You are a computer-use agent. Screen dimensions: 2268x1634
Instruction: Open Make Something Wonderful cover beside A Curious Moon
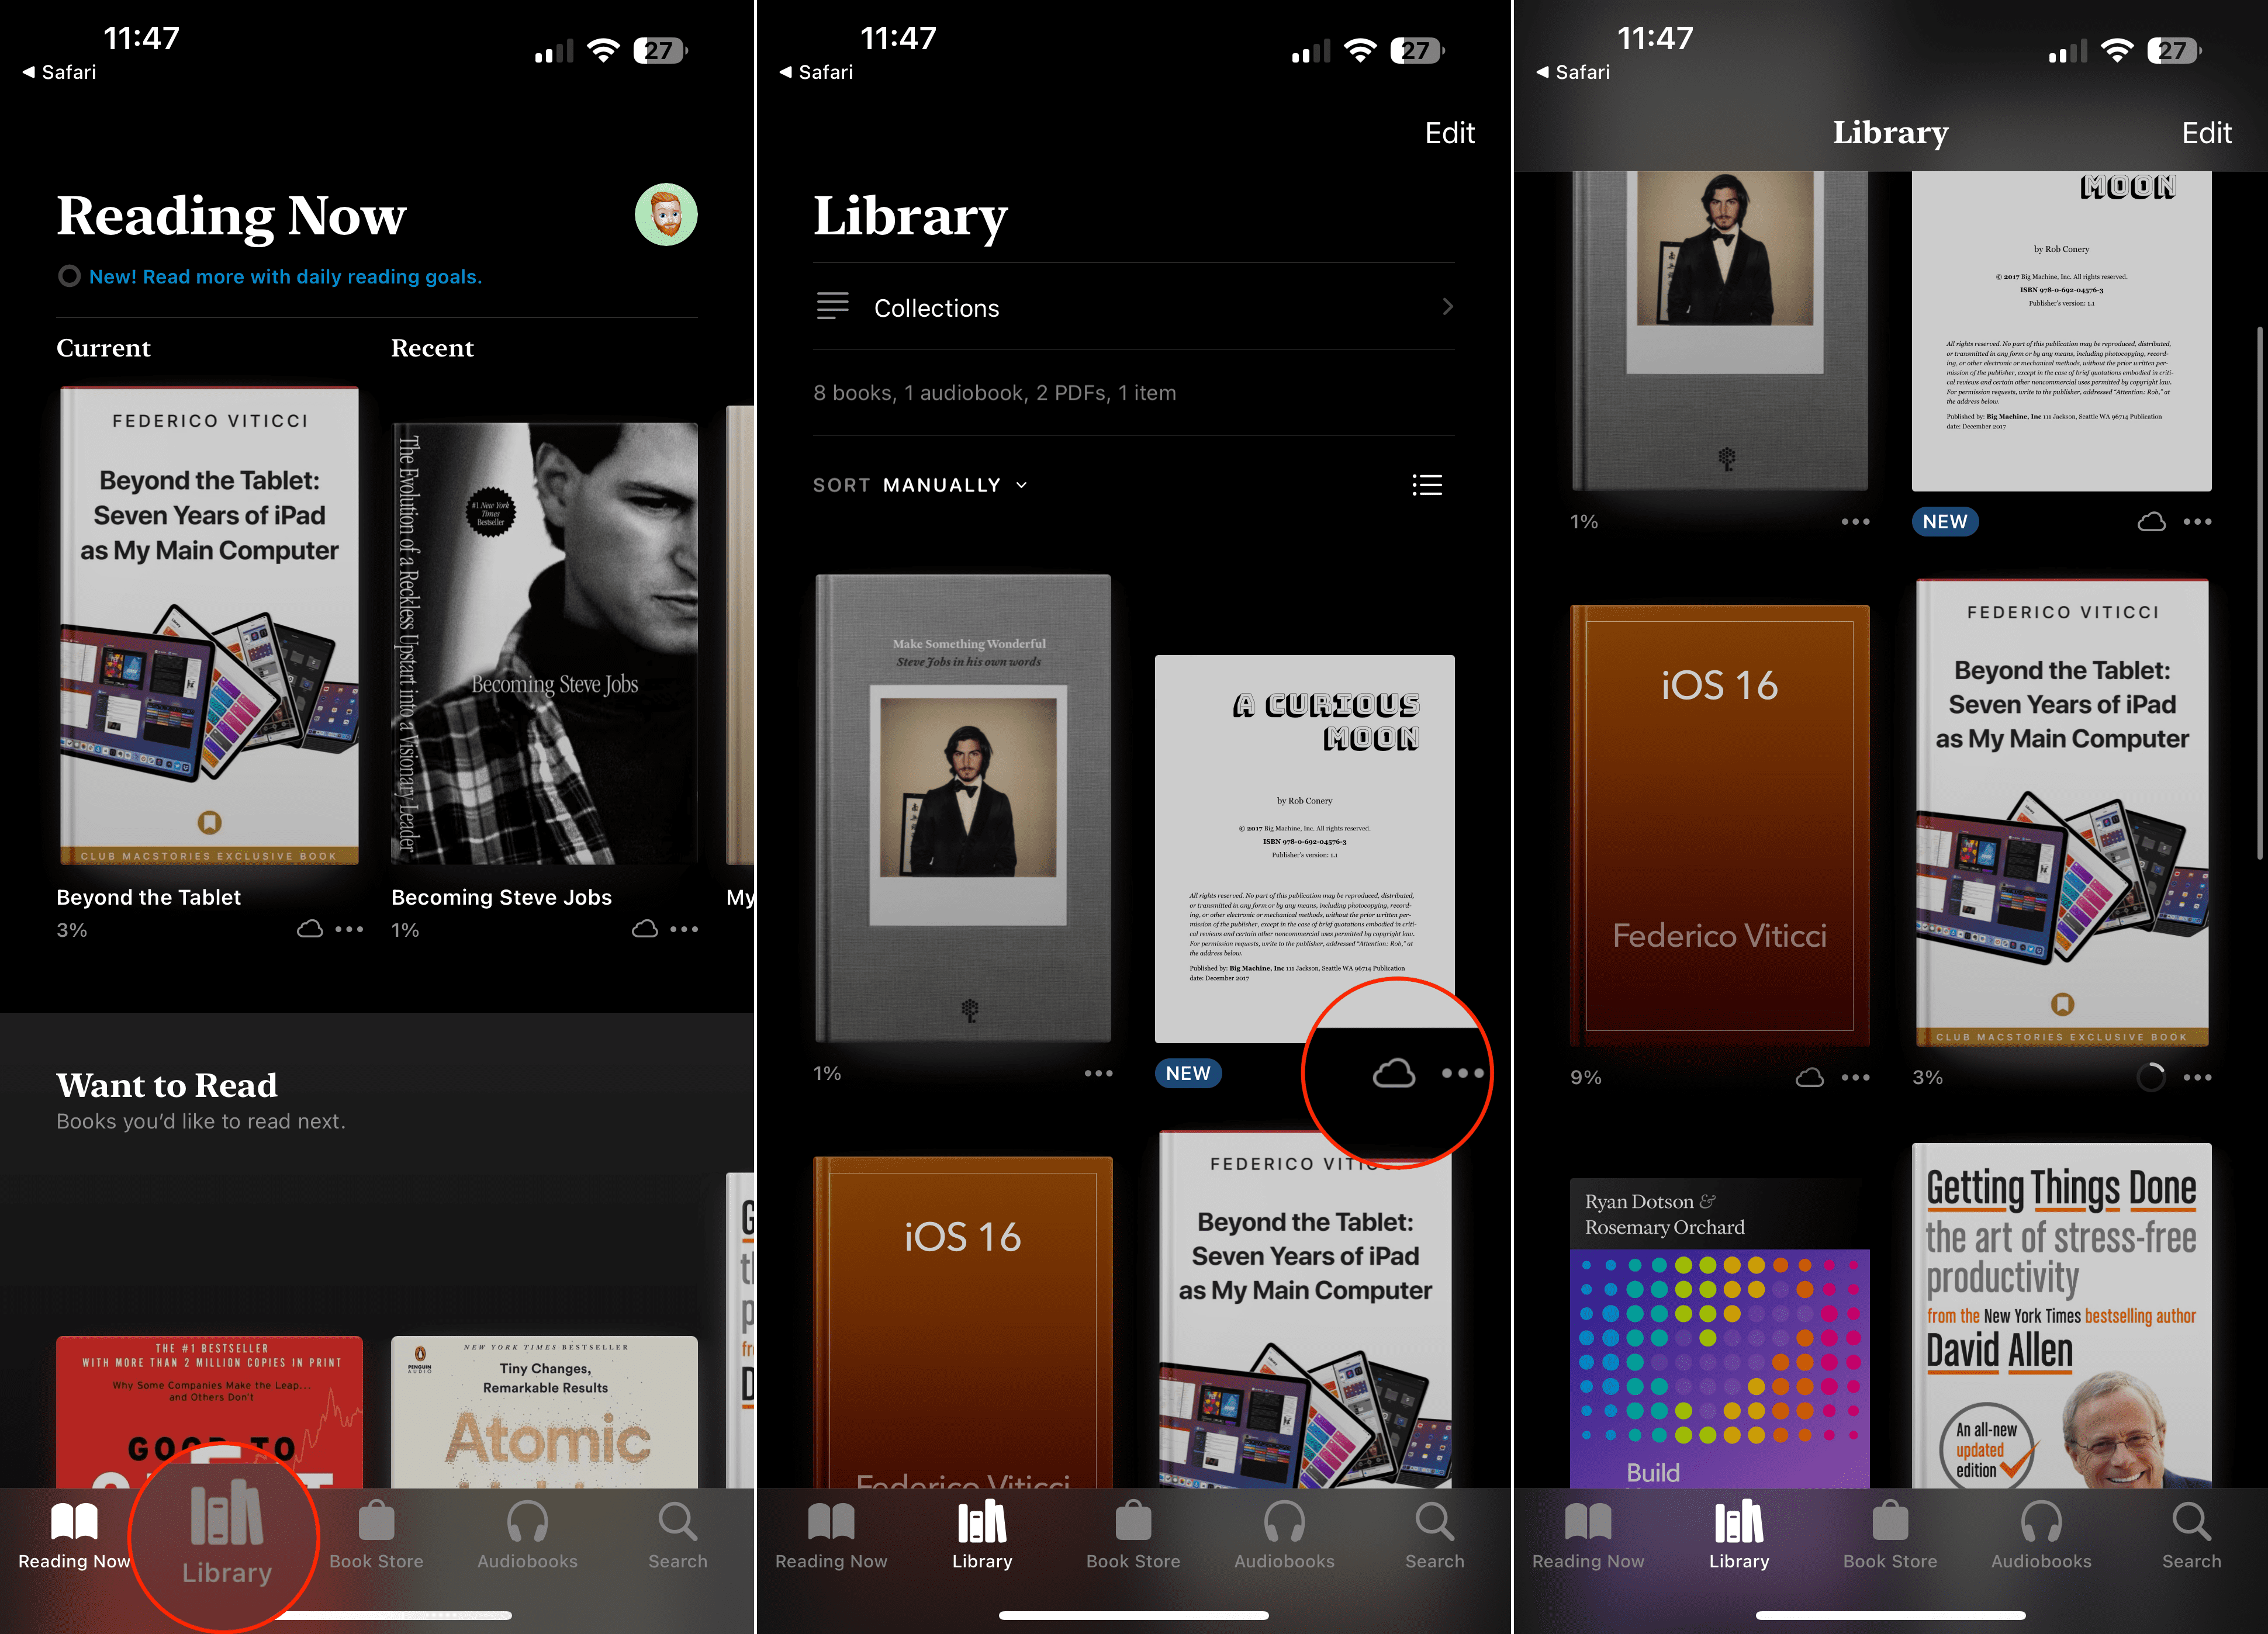(963, 808)
